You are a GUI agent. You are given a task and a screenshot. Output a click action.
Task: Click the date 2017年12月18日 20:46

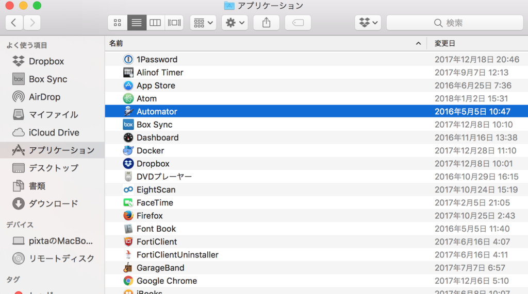pyautogui.click(x=477, y=60)
